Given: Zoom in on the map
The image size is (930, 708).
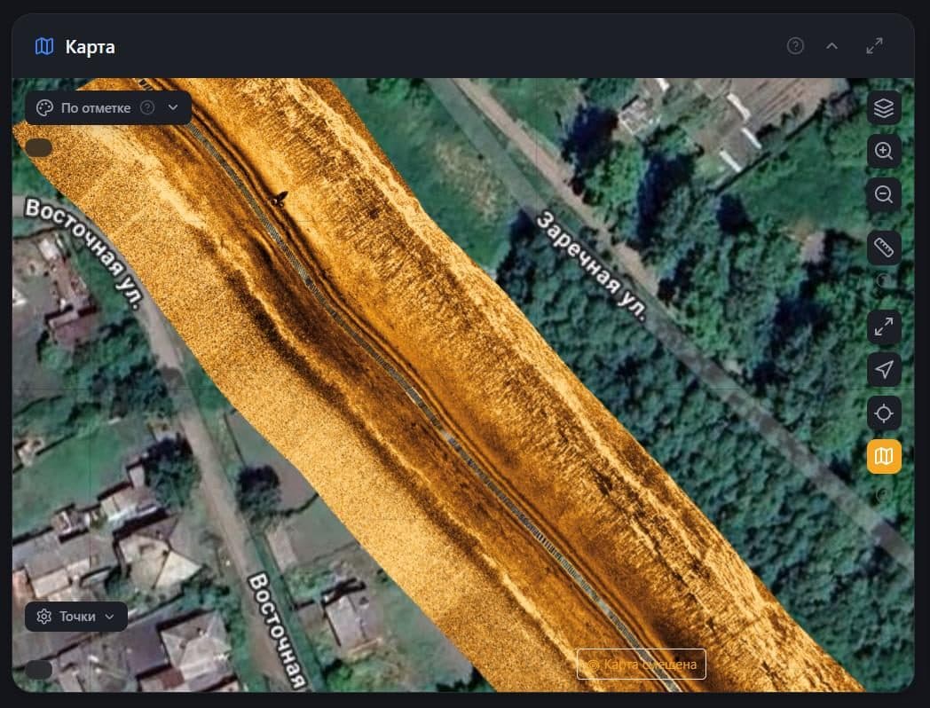Looking at the screenshot, I should pyautogui.click(x=884, y=151).
